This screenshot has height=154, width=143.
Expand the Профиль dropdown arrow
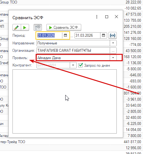tap(113, 58)
